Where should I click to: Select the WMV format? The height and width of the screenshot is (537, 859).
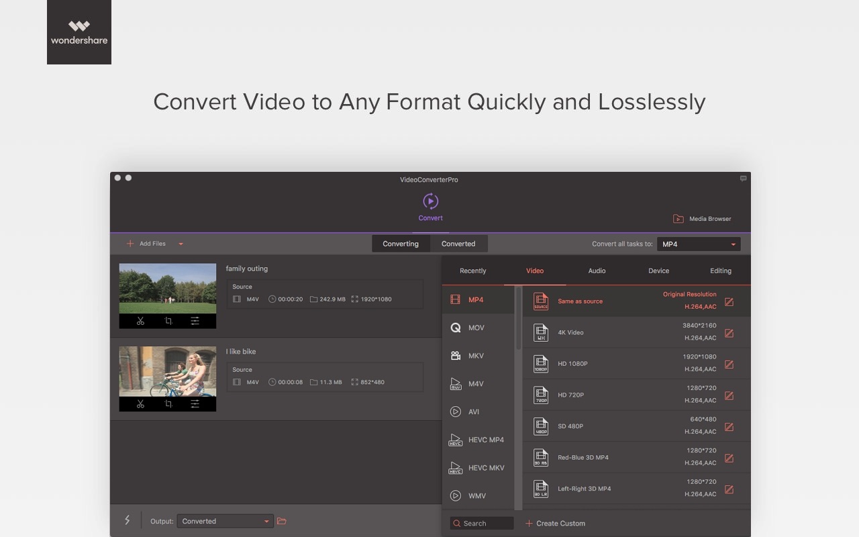(x=478, y=495)
